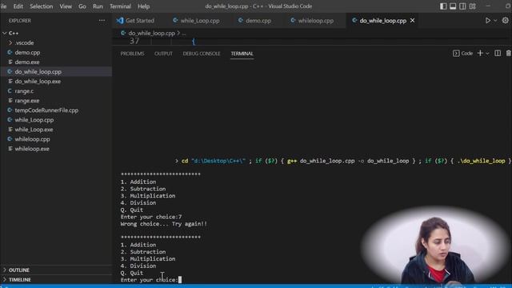Viewport: 512px width, 288px height.
Task: Click line number 37 in editor gutter
Action: coord(134,41)
